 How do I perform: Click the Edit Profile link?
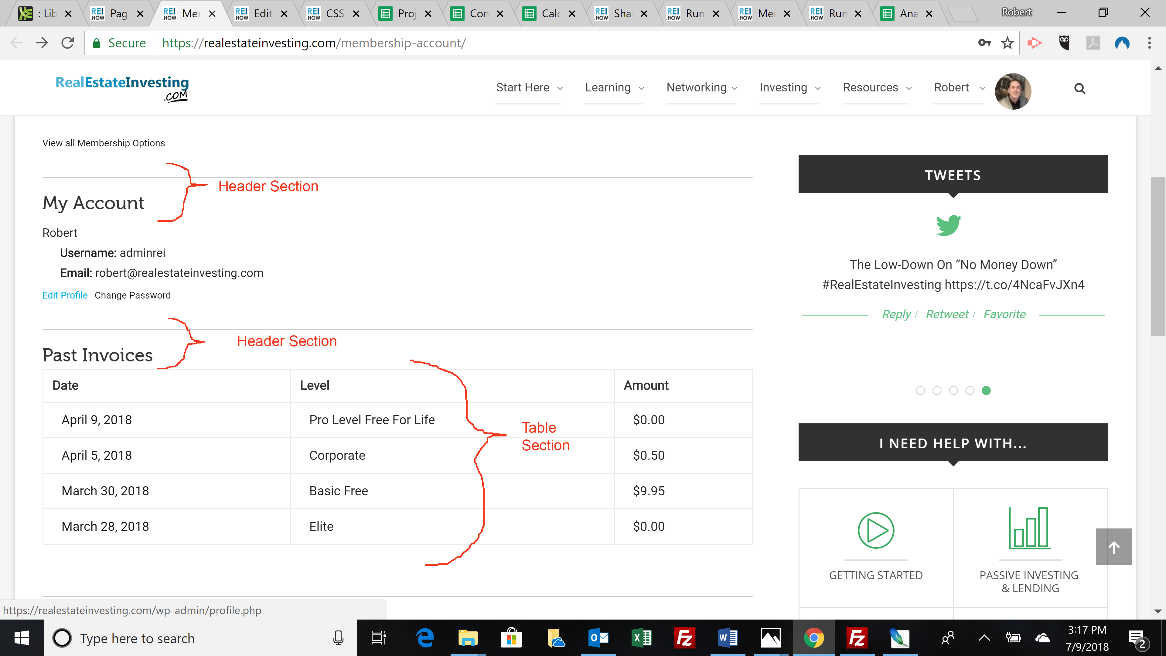coord(65,295)
